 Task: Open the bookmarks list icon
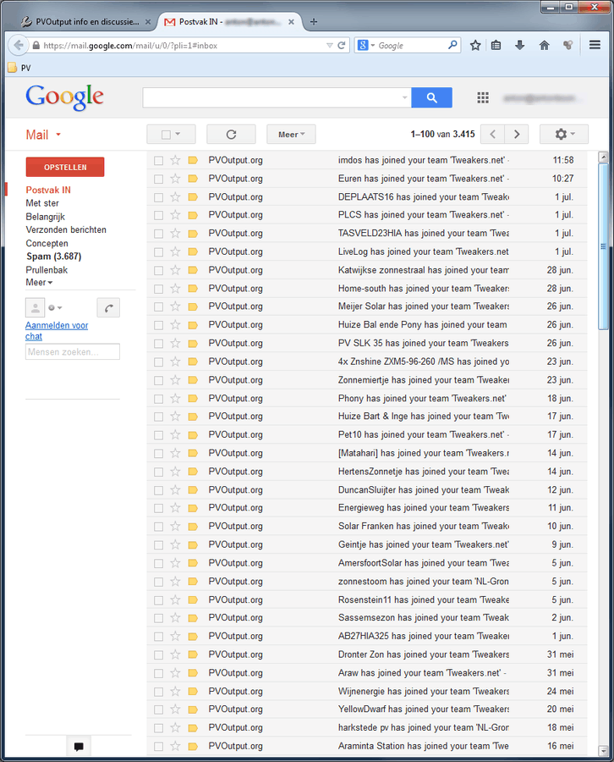pos(496,45)
